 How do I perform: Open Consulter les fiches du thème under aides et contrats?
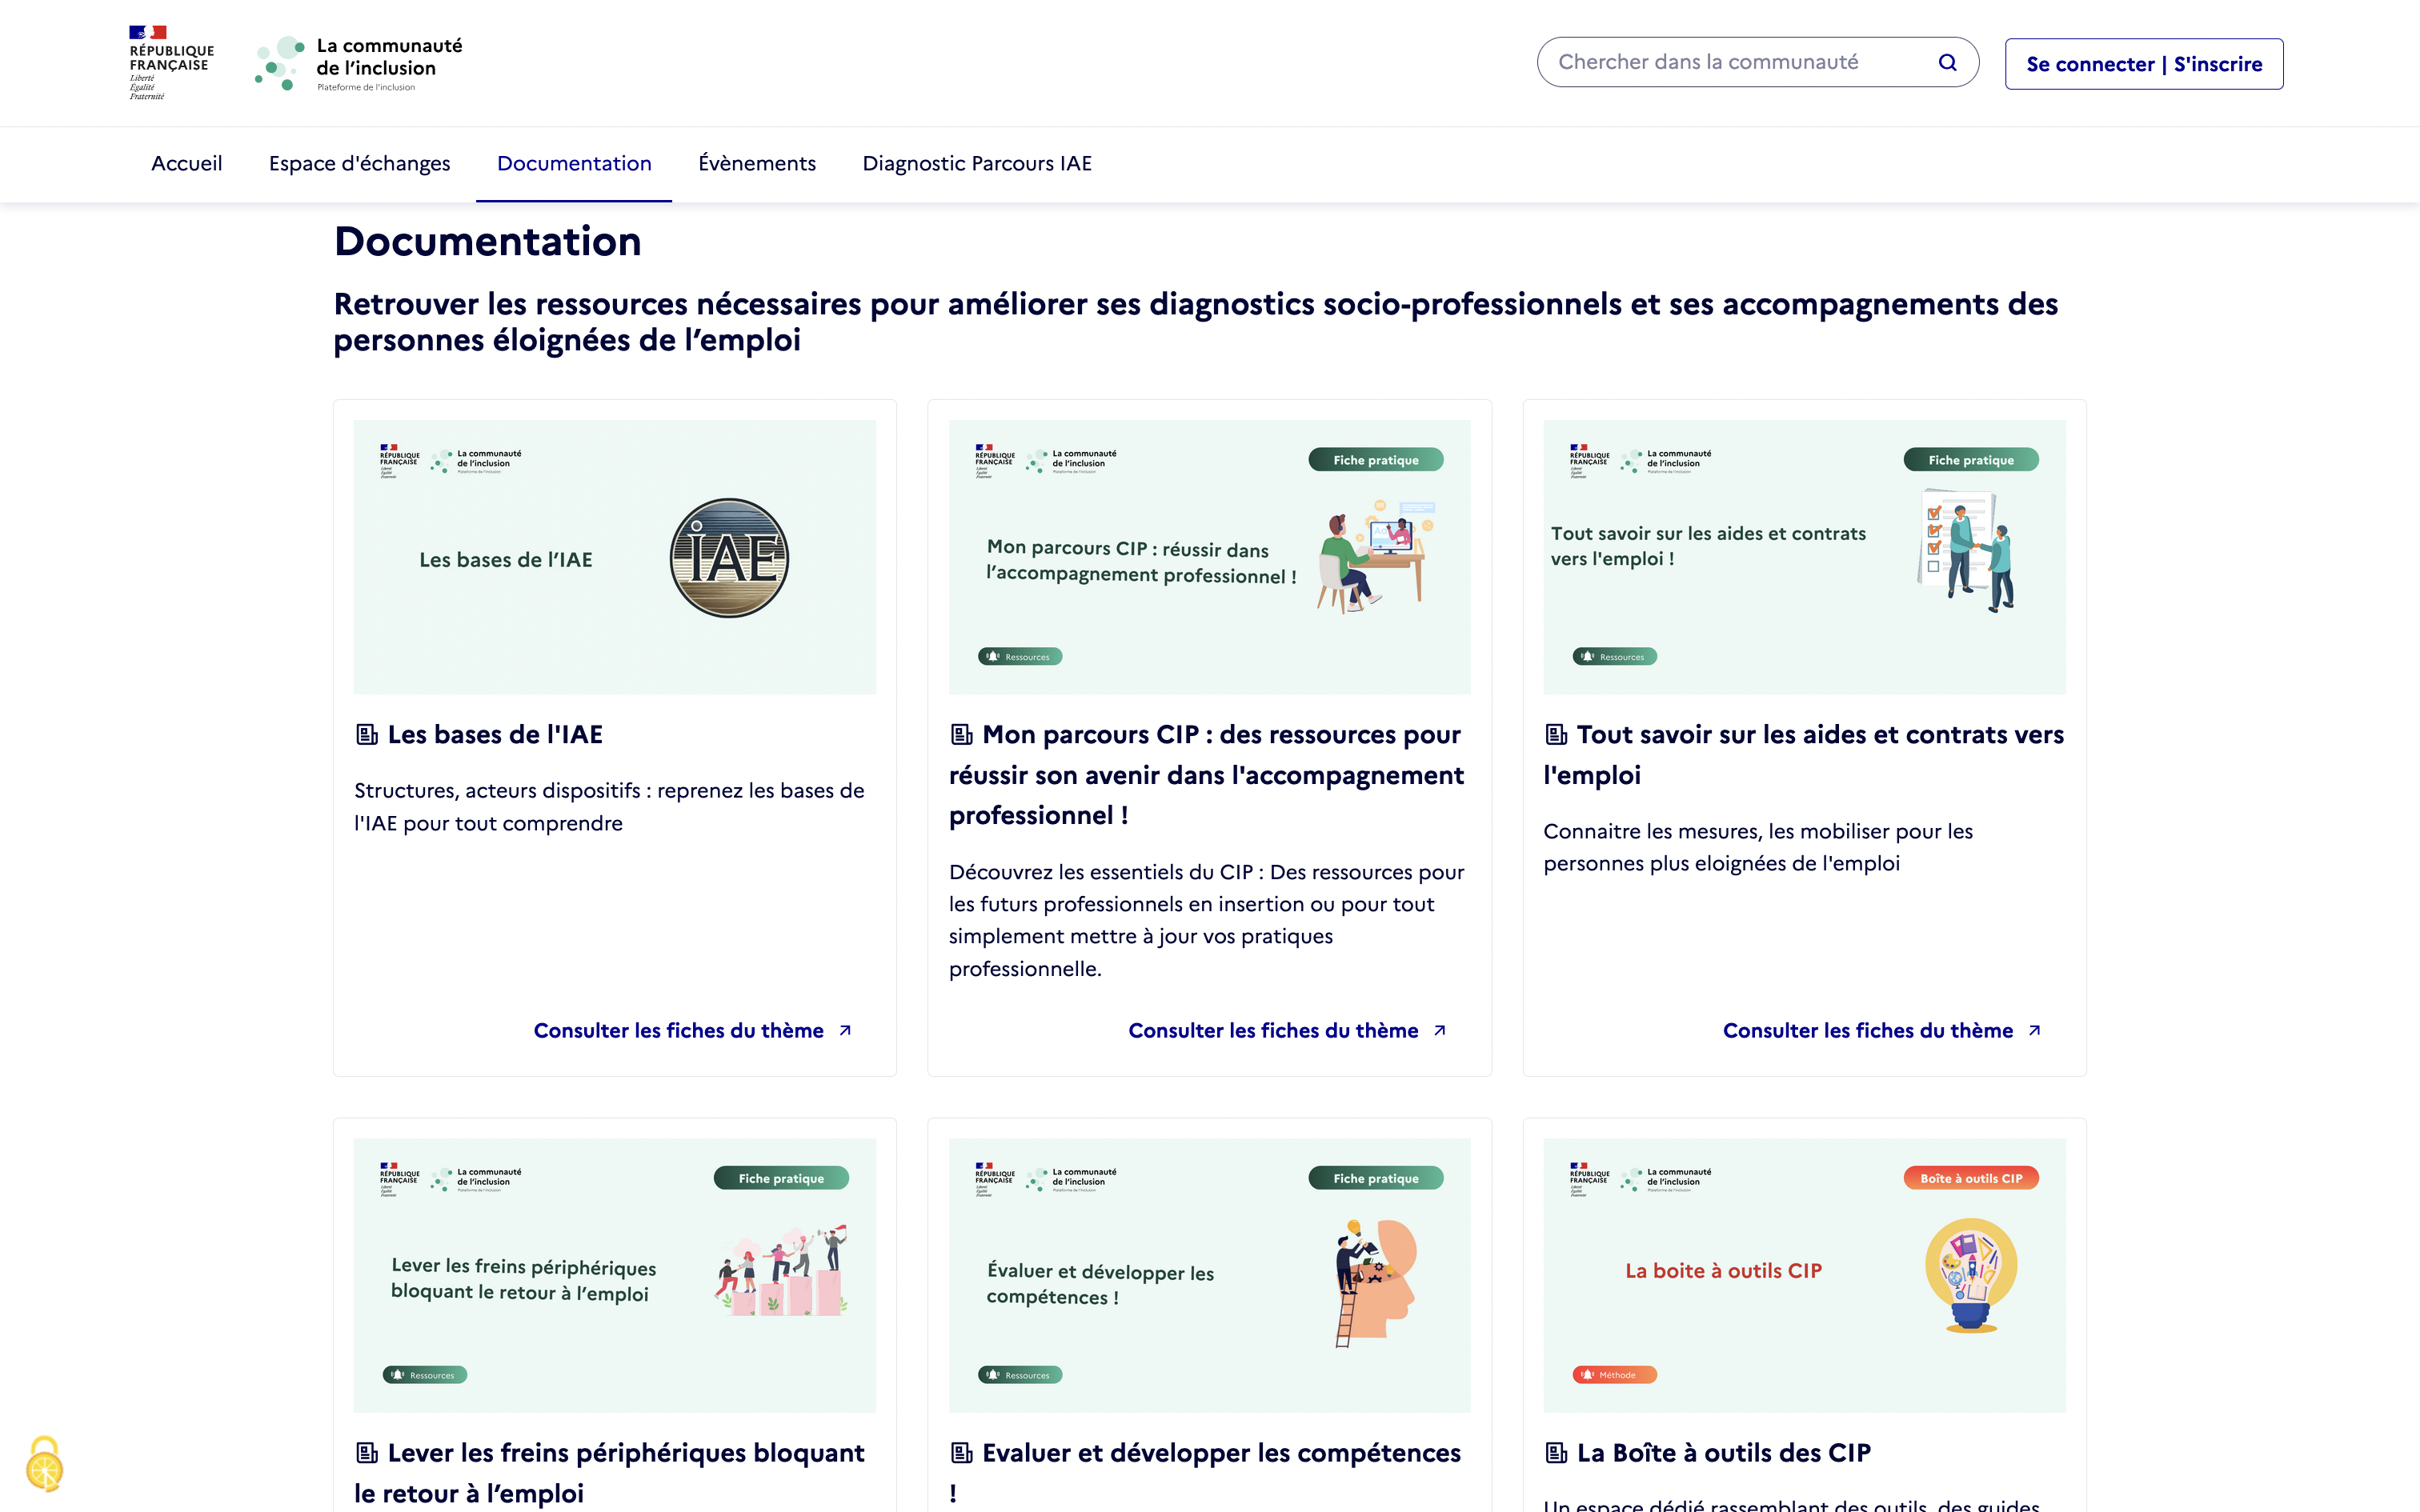pyautogui.click(x=1868, y=1030)
